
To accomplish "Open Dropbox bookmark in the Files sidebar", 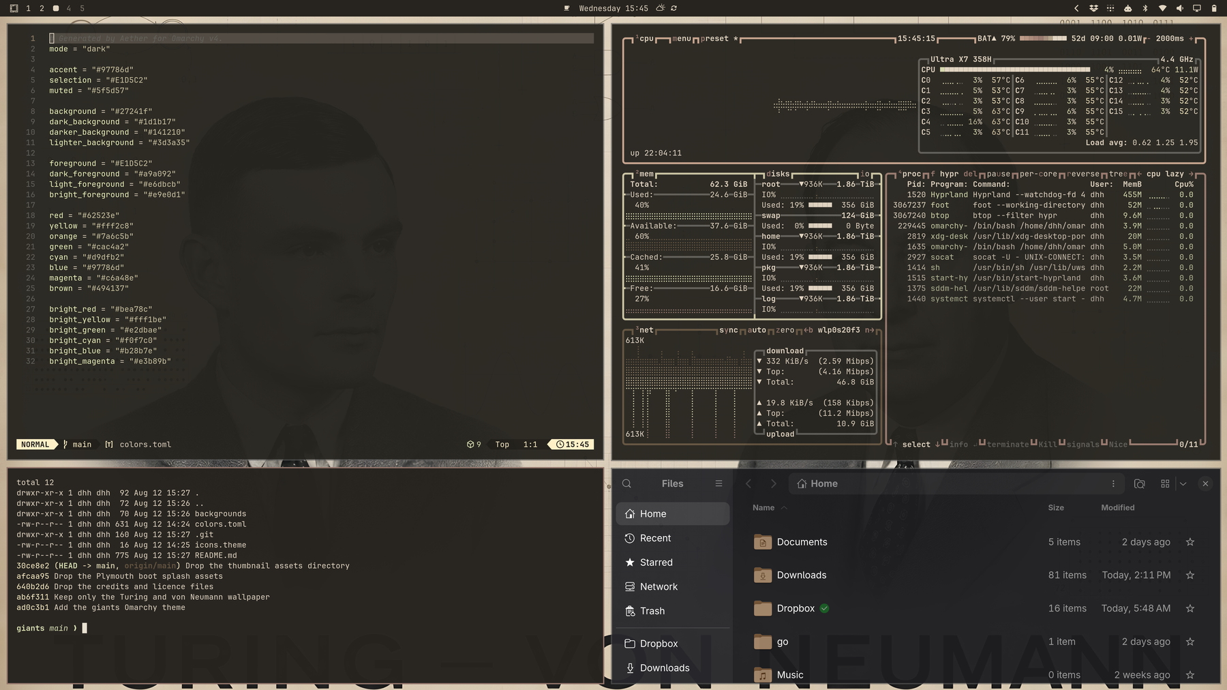I will tap(673, 644).
